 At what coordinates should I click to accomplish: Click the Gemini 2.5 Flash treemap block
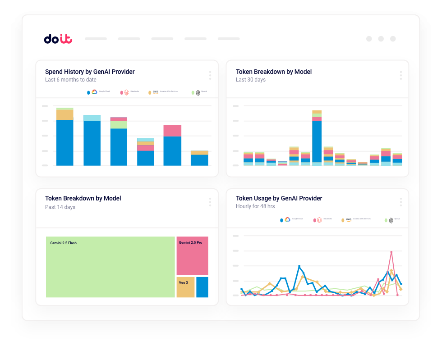(x=110, y=267)
